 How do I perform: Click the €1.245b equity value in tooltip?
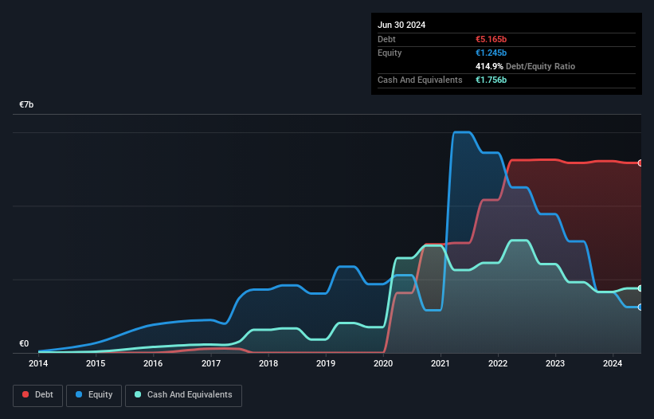click(x=491, y=53)
